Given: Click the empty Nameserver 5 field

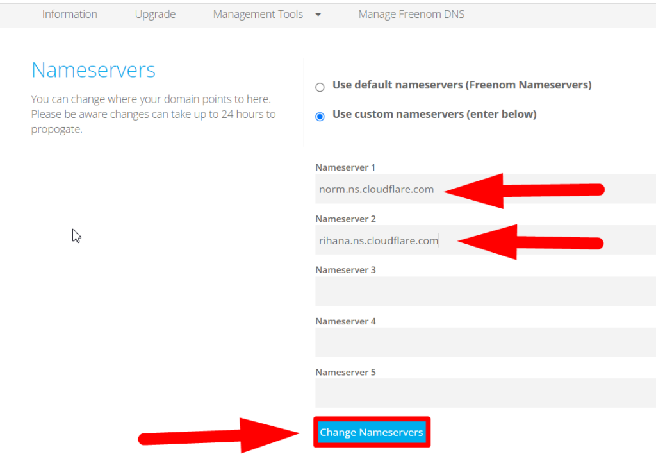Looking at the screenshot, I should 486,393.
